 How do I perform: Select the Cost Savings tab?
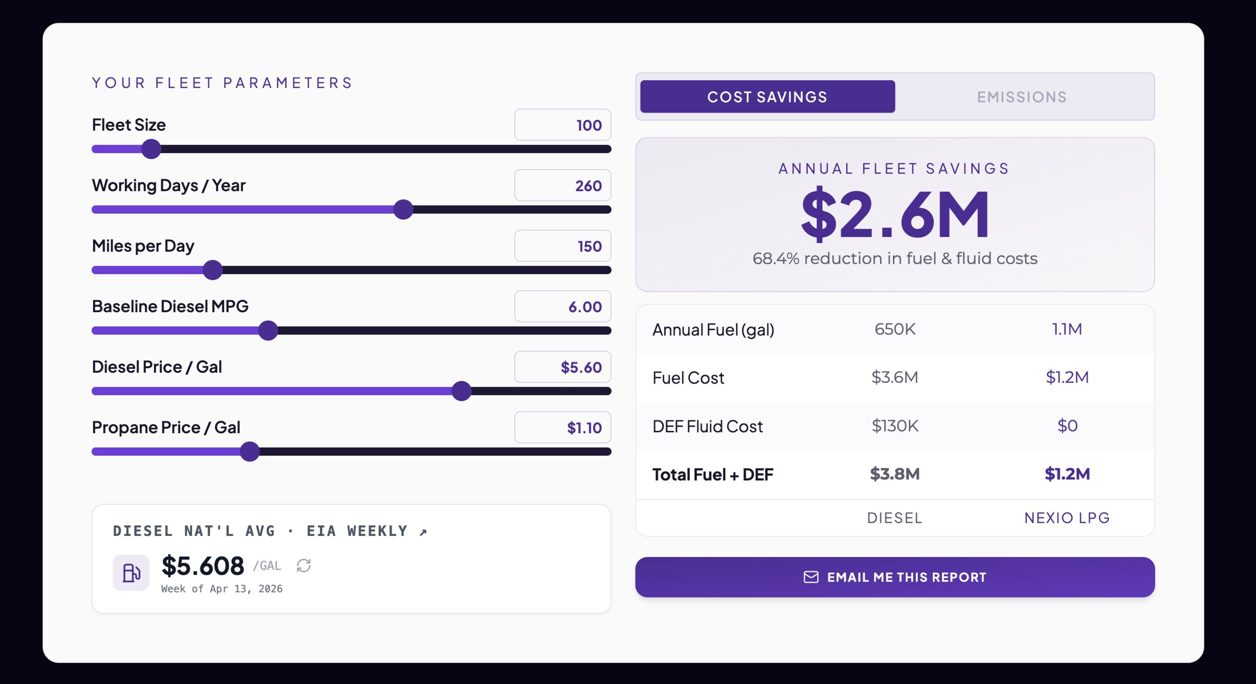pos(767,97)
